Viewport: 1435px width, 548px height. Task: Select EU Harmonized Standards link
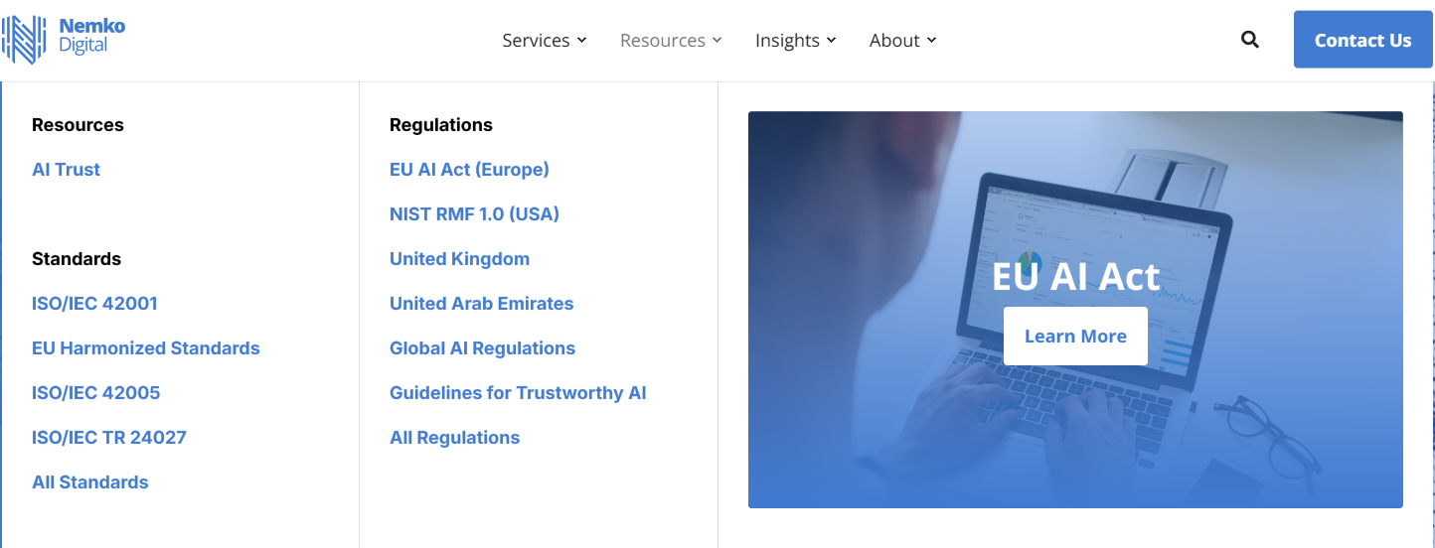click(x=146, y=348)
